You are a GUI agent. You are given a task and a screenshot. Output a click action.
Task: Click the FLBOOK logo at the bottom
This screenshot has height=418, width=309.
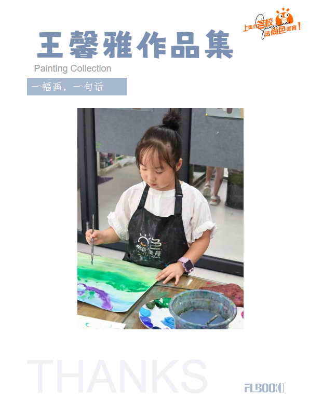point(264,388)
